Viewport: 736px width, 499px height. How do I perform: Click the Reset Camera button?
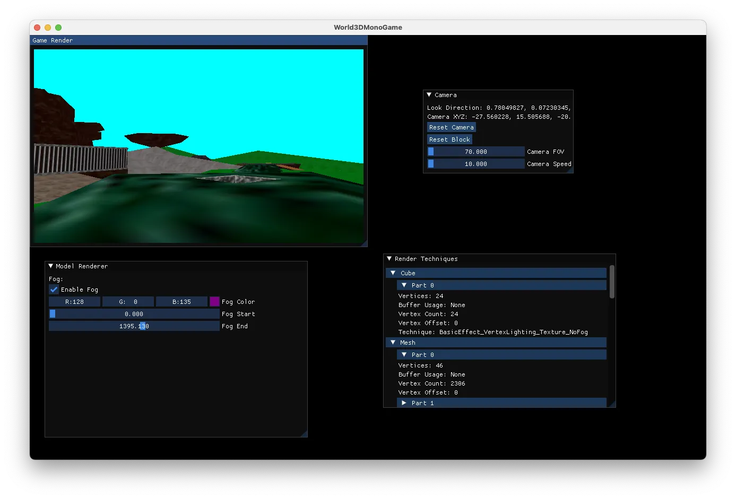452,127
